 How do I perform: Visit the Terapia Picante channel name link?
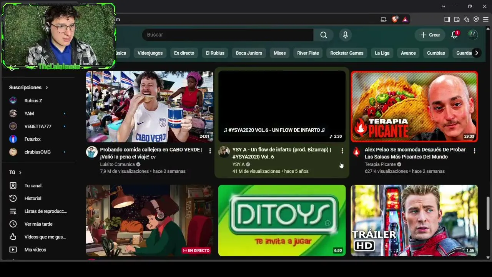380,164
